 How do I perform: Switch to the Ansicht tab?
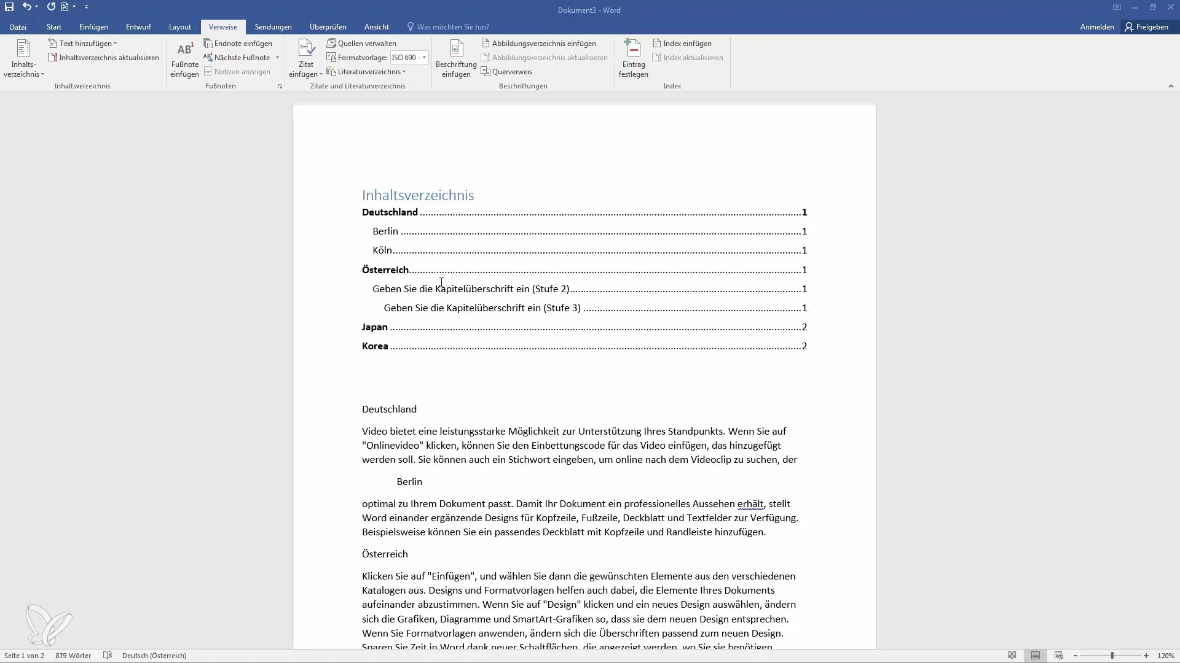(377, 27)
